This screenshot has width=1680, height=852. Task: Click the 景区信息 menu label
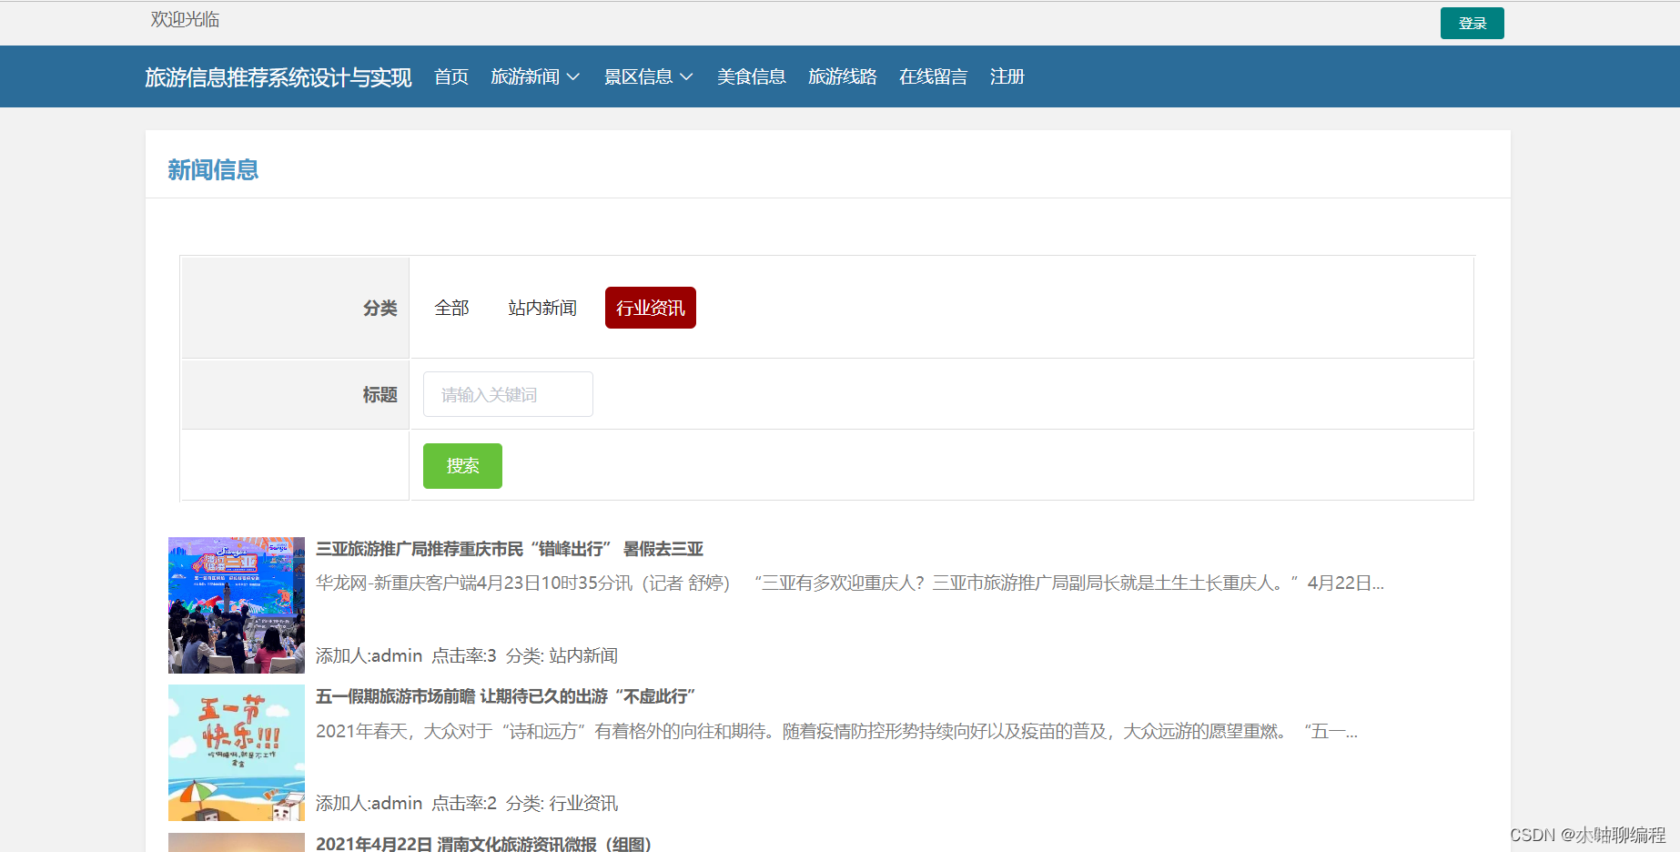click(639, 77)
